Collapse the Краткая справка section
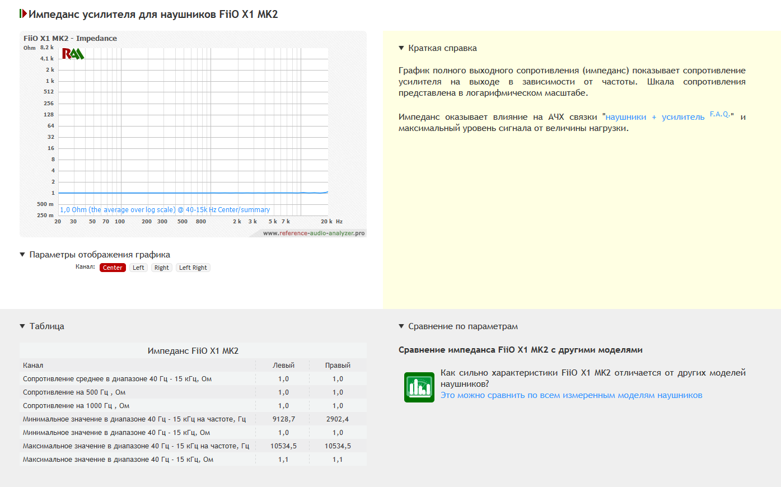 tap(401, 48)
